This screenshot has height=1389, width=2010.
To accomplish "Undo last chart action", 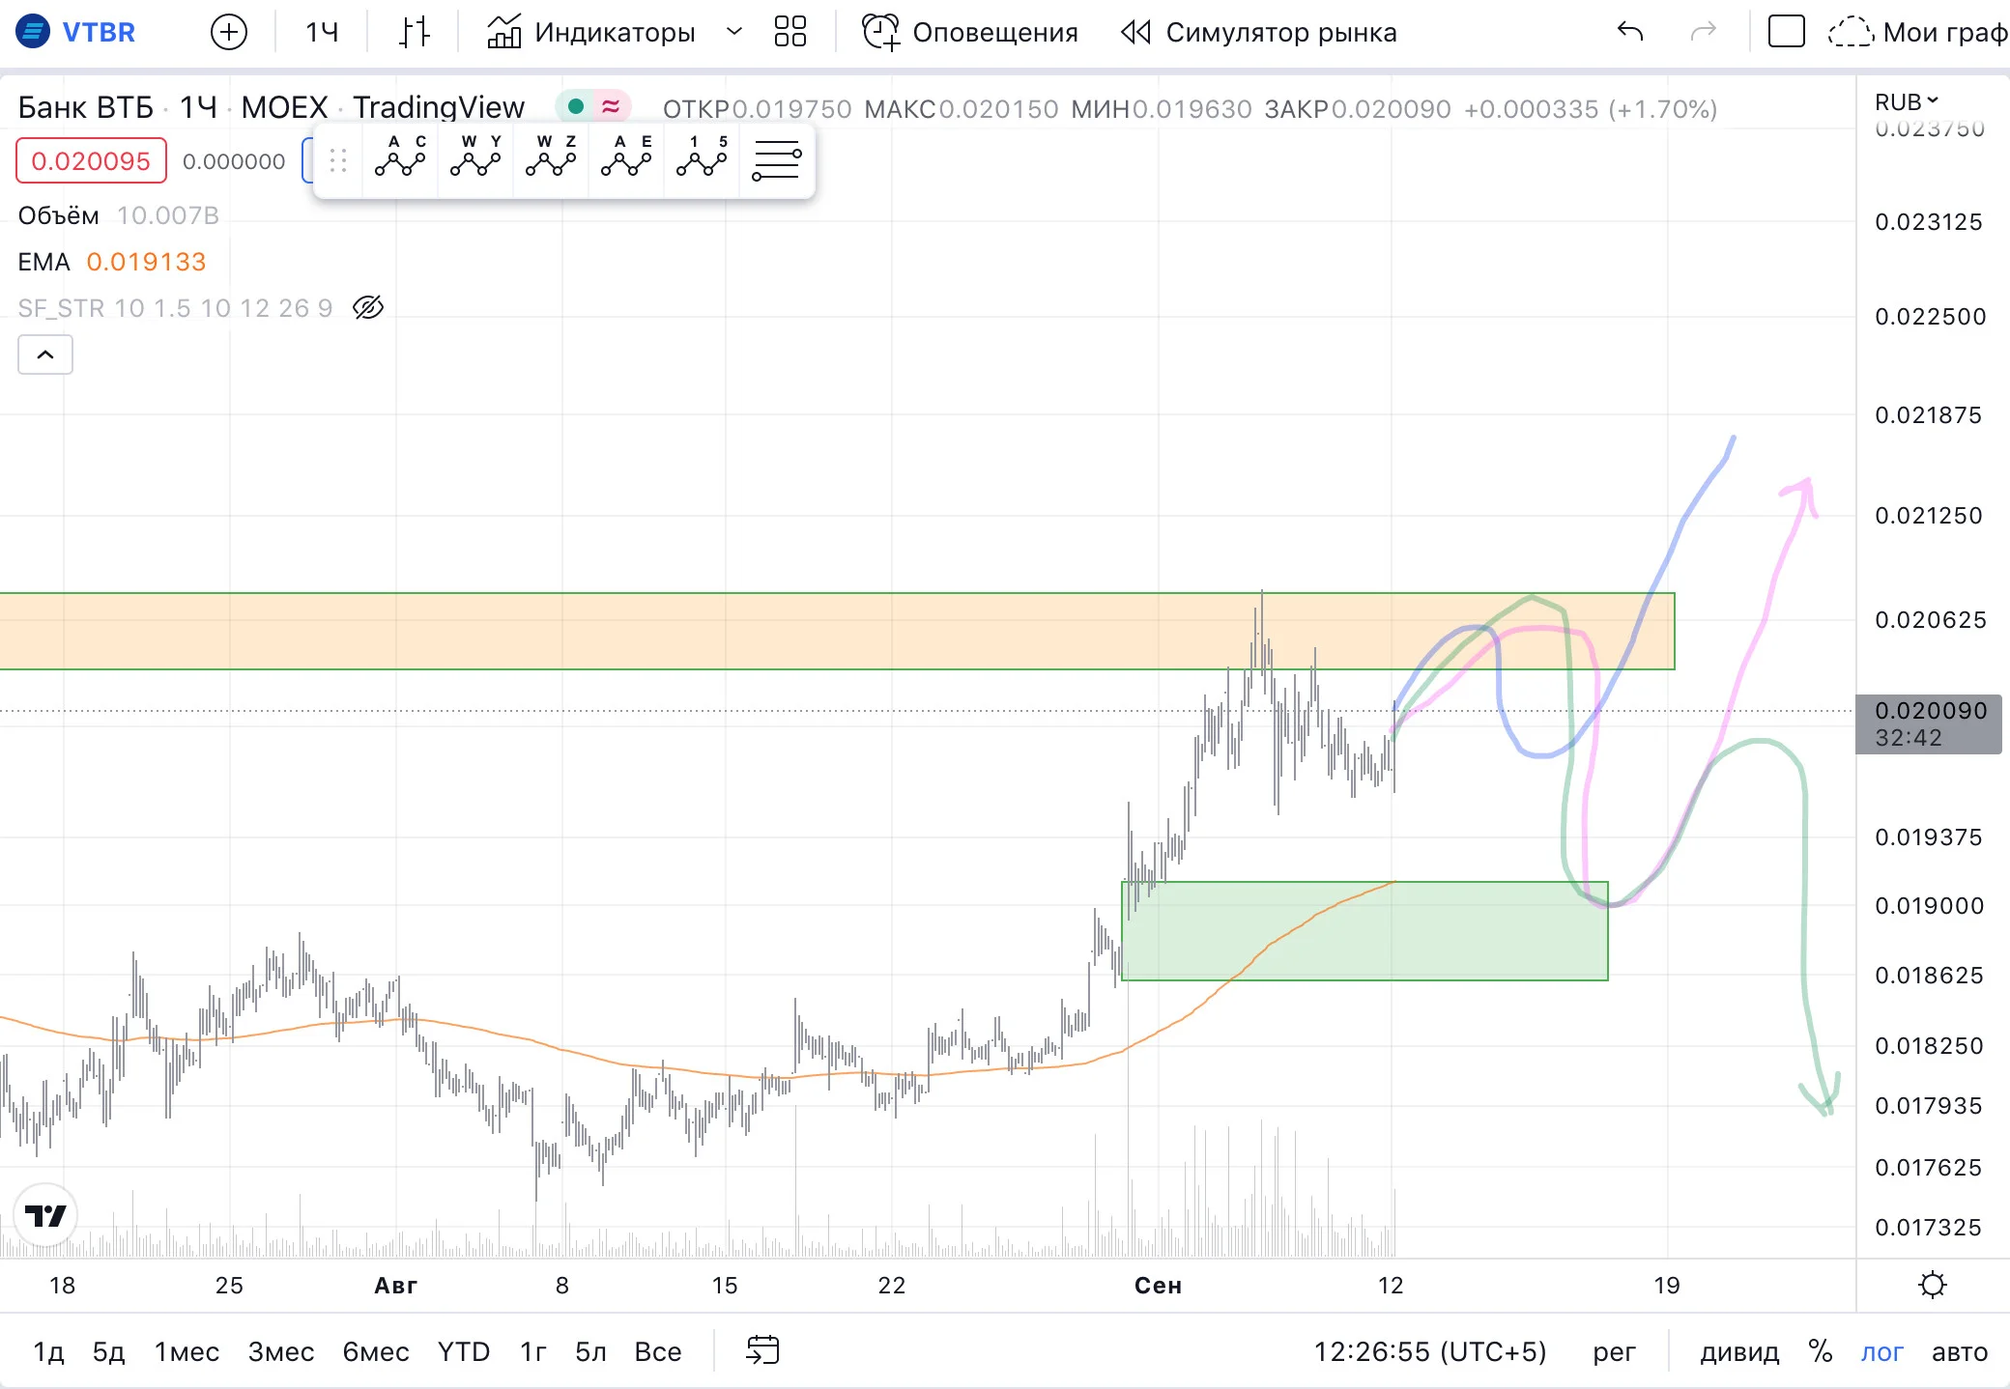I will (1630, 32).
